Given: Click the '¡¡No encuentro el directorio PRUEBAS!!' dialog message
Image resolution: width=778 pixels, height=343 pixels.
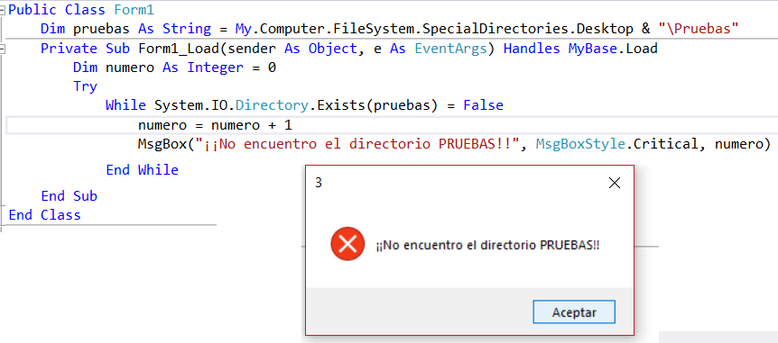Looking at the screenshot, I should (487, 245).
